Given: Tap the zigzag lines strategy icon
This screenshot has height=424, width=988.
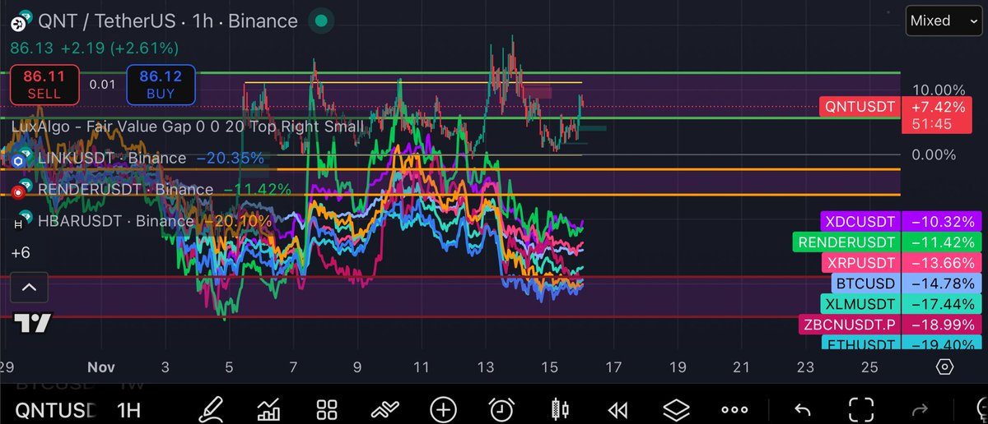Looking at the screenshot, I should 384,408.
